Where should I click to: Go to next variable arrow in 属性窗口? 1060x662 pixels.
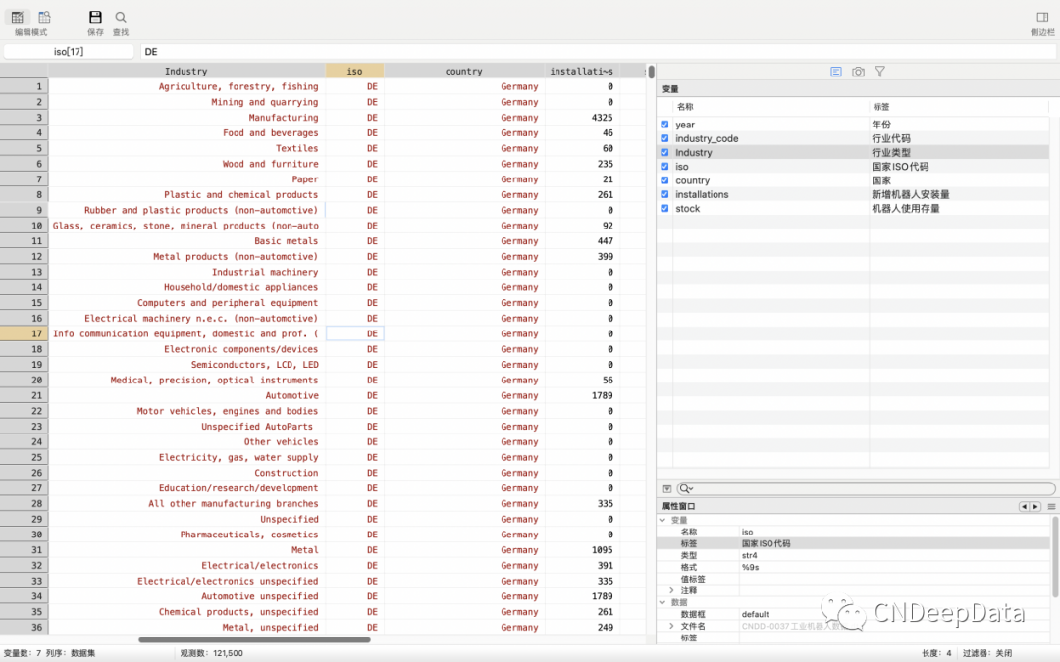pyautogui.click(x=1035, y=507)
